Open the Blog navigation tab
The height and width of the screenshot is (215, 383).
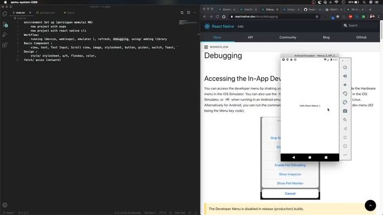click(x=326, y=37)
